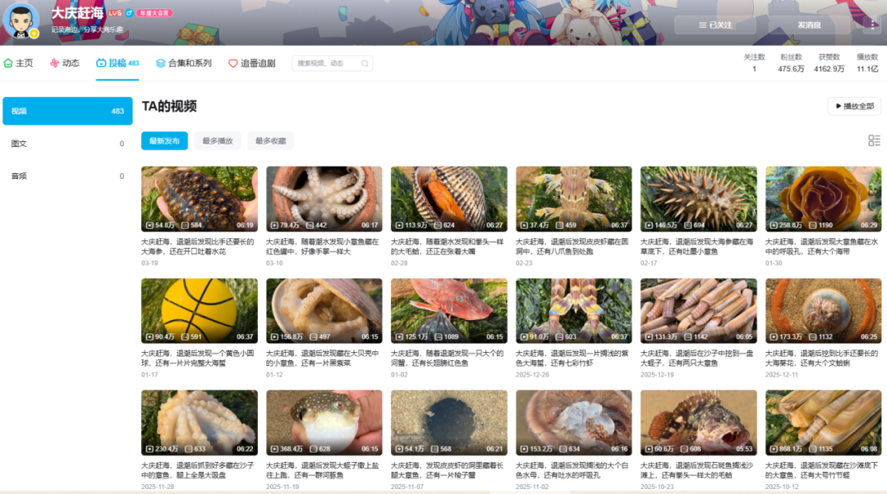Click the 追番追剧 heart icon
Image resolution: width=887 pixels, height=494 pixels.
[x=233, y=63]
